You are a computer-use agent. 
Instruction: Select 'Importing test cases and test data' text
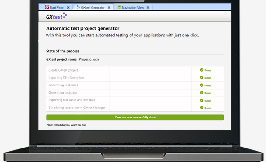(72, 100)
